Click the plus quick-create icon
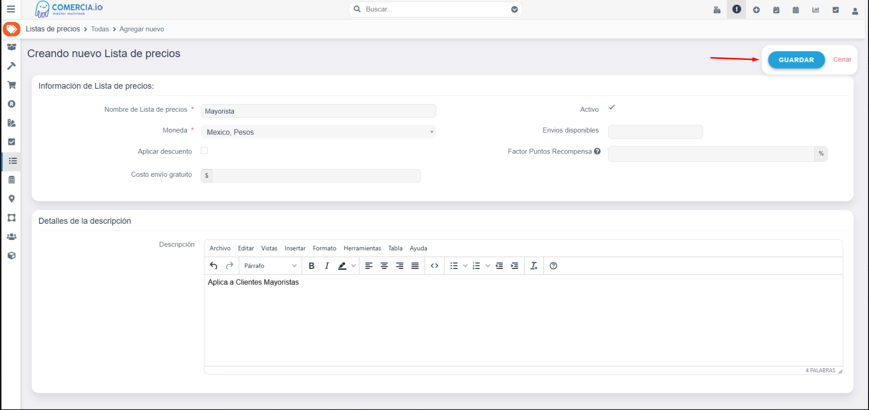The height and width of the screenshot is (410, 869). point(756,10)
